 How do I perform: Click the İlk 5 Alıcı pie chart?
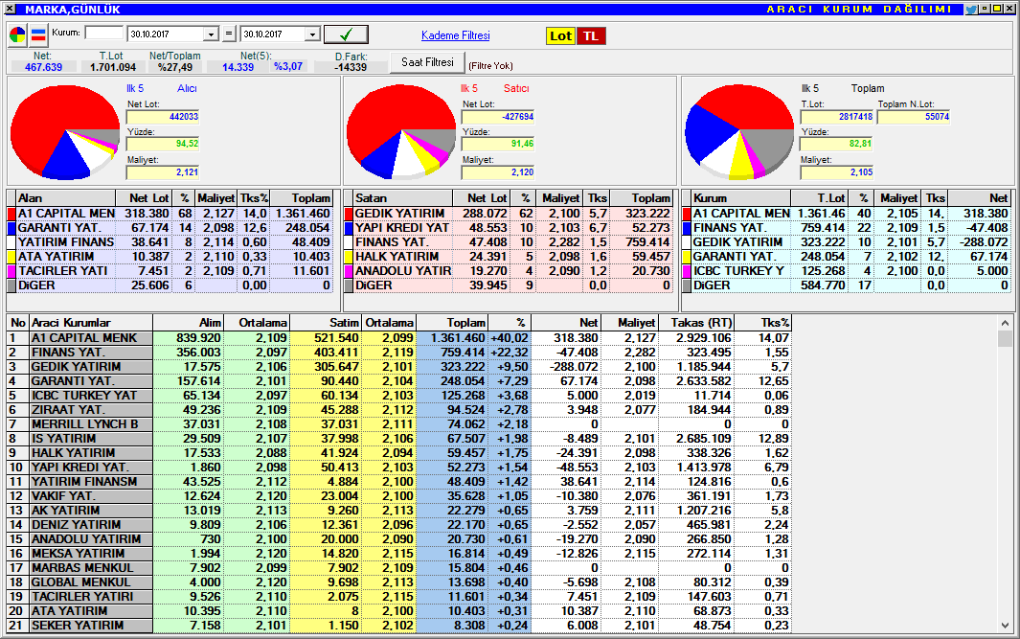tap(65, 131)
